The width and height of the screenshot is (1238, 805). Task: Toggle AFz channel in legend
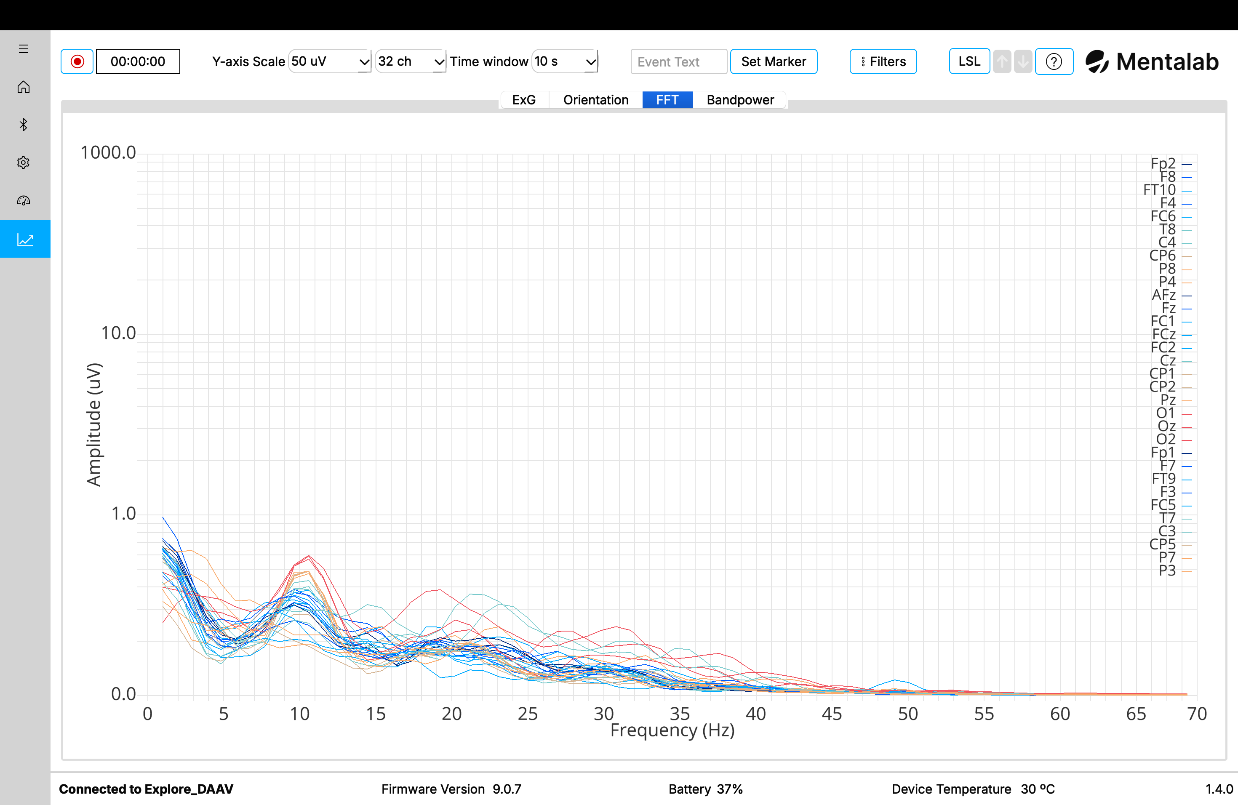(x=1171, y=295)
